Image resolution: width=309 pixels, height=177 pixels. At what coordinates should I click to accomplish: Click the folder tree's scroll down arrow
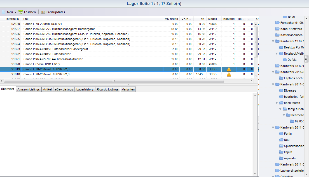coord(306,174)
